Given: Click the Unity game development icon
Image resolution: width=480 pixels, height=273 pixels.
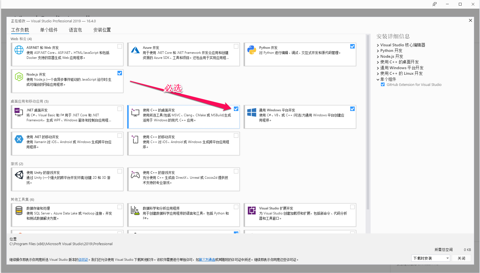Looking at the screenshot, I should [x=19, y=175].
